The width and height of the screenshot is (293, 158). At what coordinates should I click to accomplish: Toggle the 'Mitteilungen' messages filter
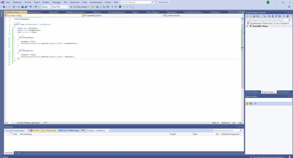tap(69, 131)
